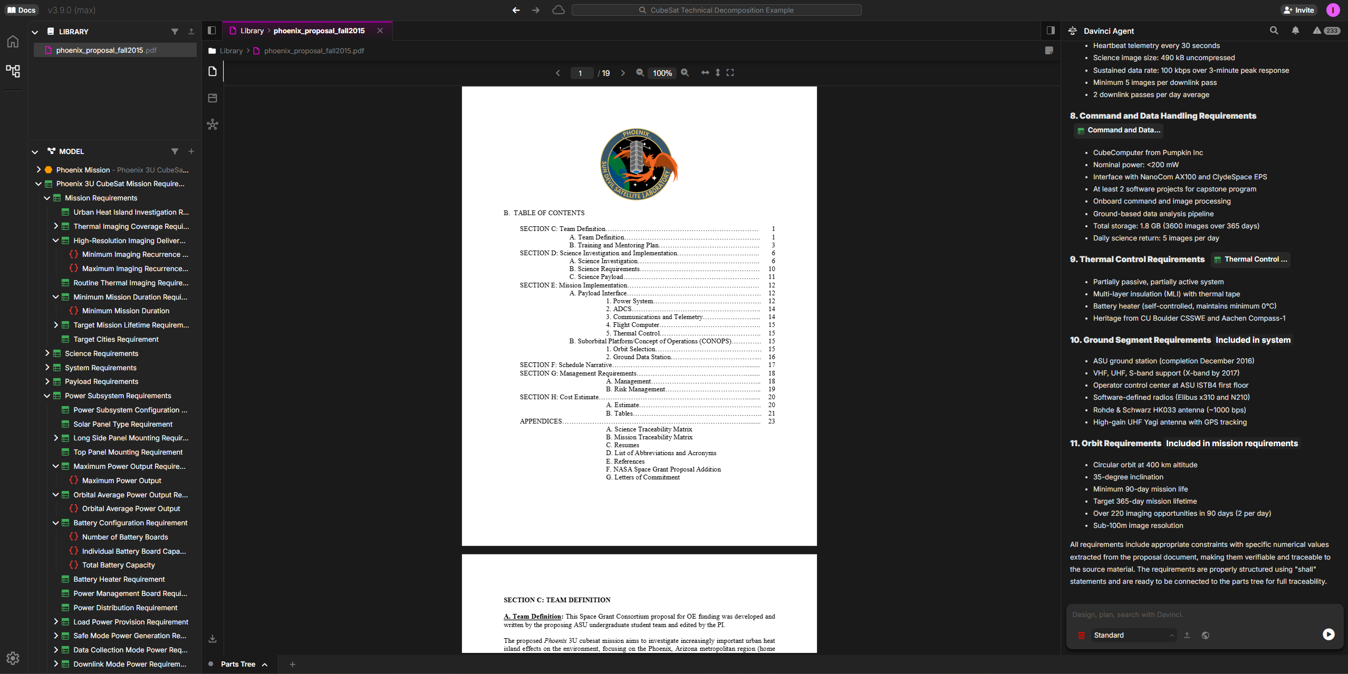Click the Invite button

coord(1299,9)
